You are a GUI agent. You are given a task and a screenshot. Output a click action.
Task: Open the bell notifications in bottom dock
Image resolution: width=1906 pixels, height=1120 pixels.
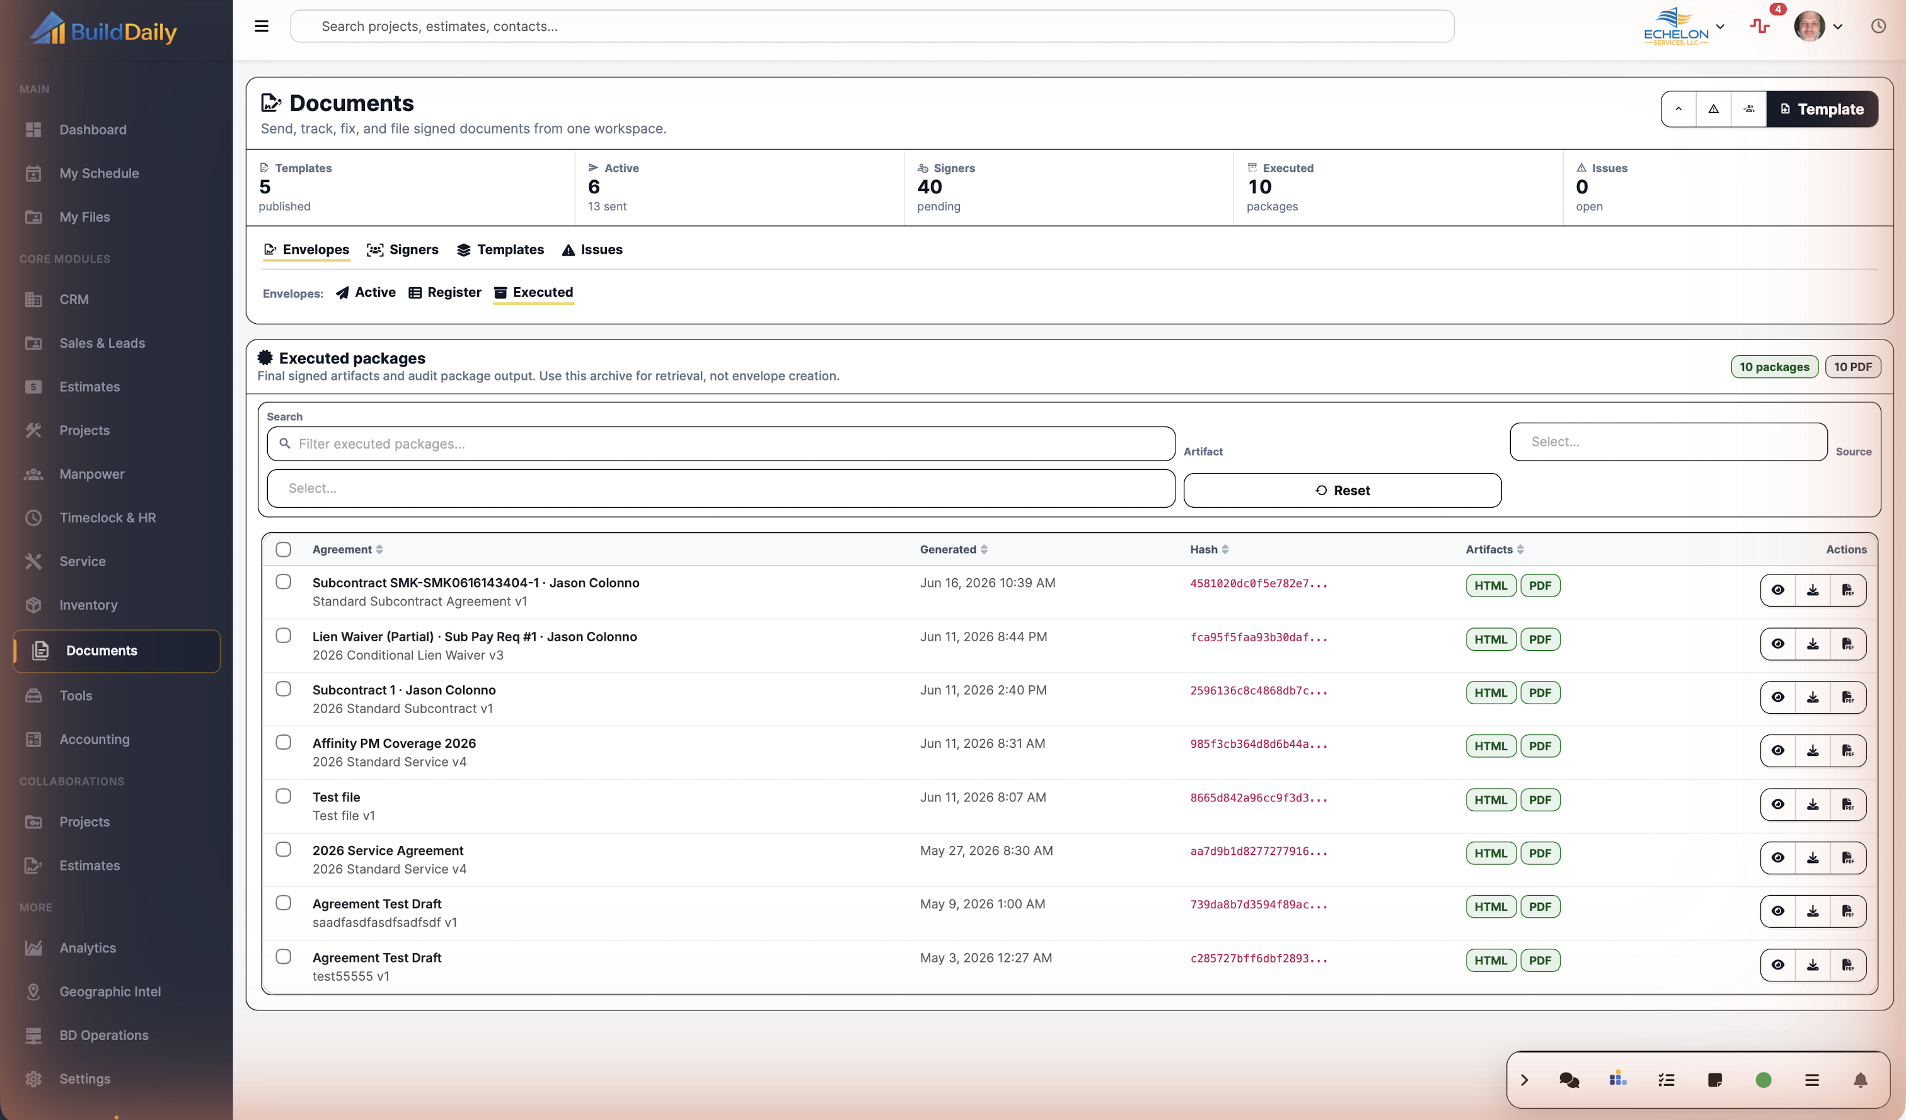coord(1861,1080)
